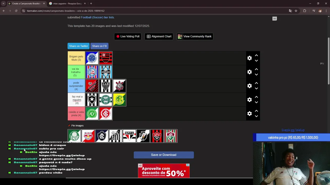
Task: Click the tiermaker.com address bar
Action: tap(155, 11)
